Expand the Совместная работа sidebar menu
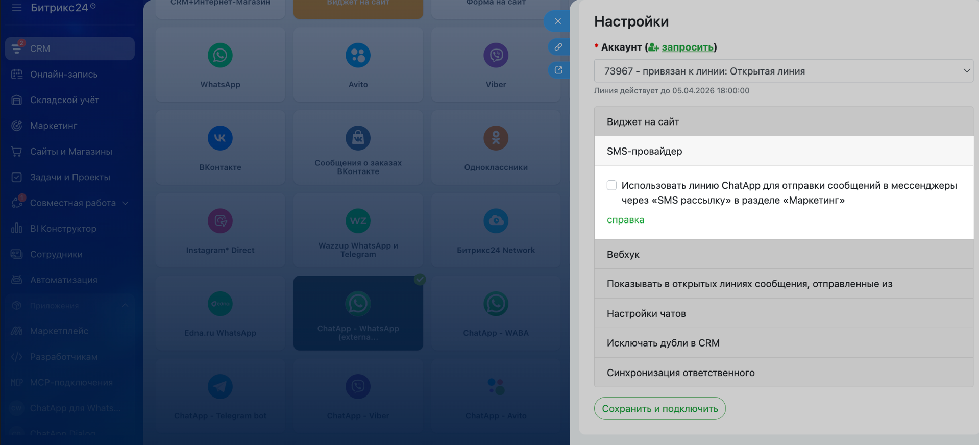This screenshot has width=979, height=445. click(x=125, y=203)
